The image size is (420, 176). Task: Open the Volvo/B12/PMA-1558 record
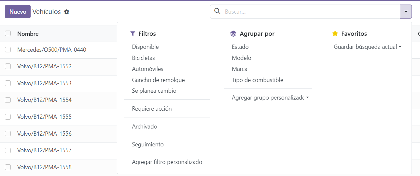(x=44, y=167)
